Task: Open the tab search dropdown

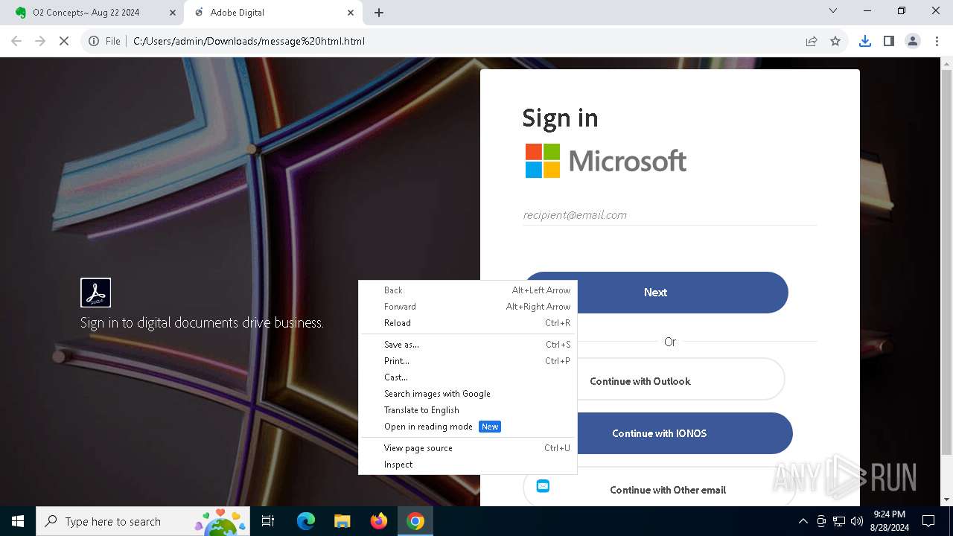Action: pyautogui.click(x=833, y=11)
